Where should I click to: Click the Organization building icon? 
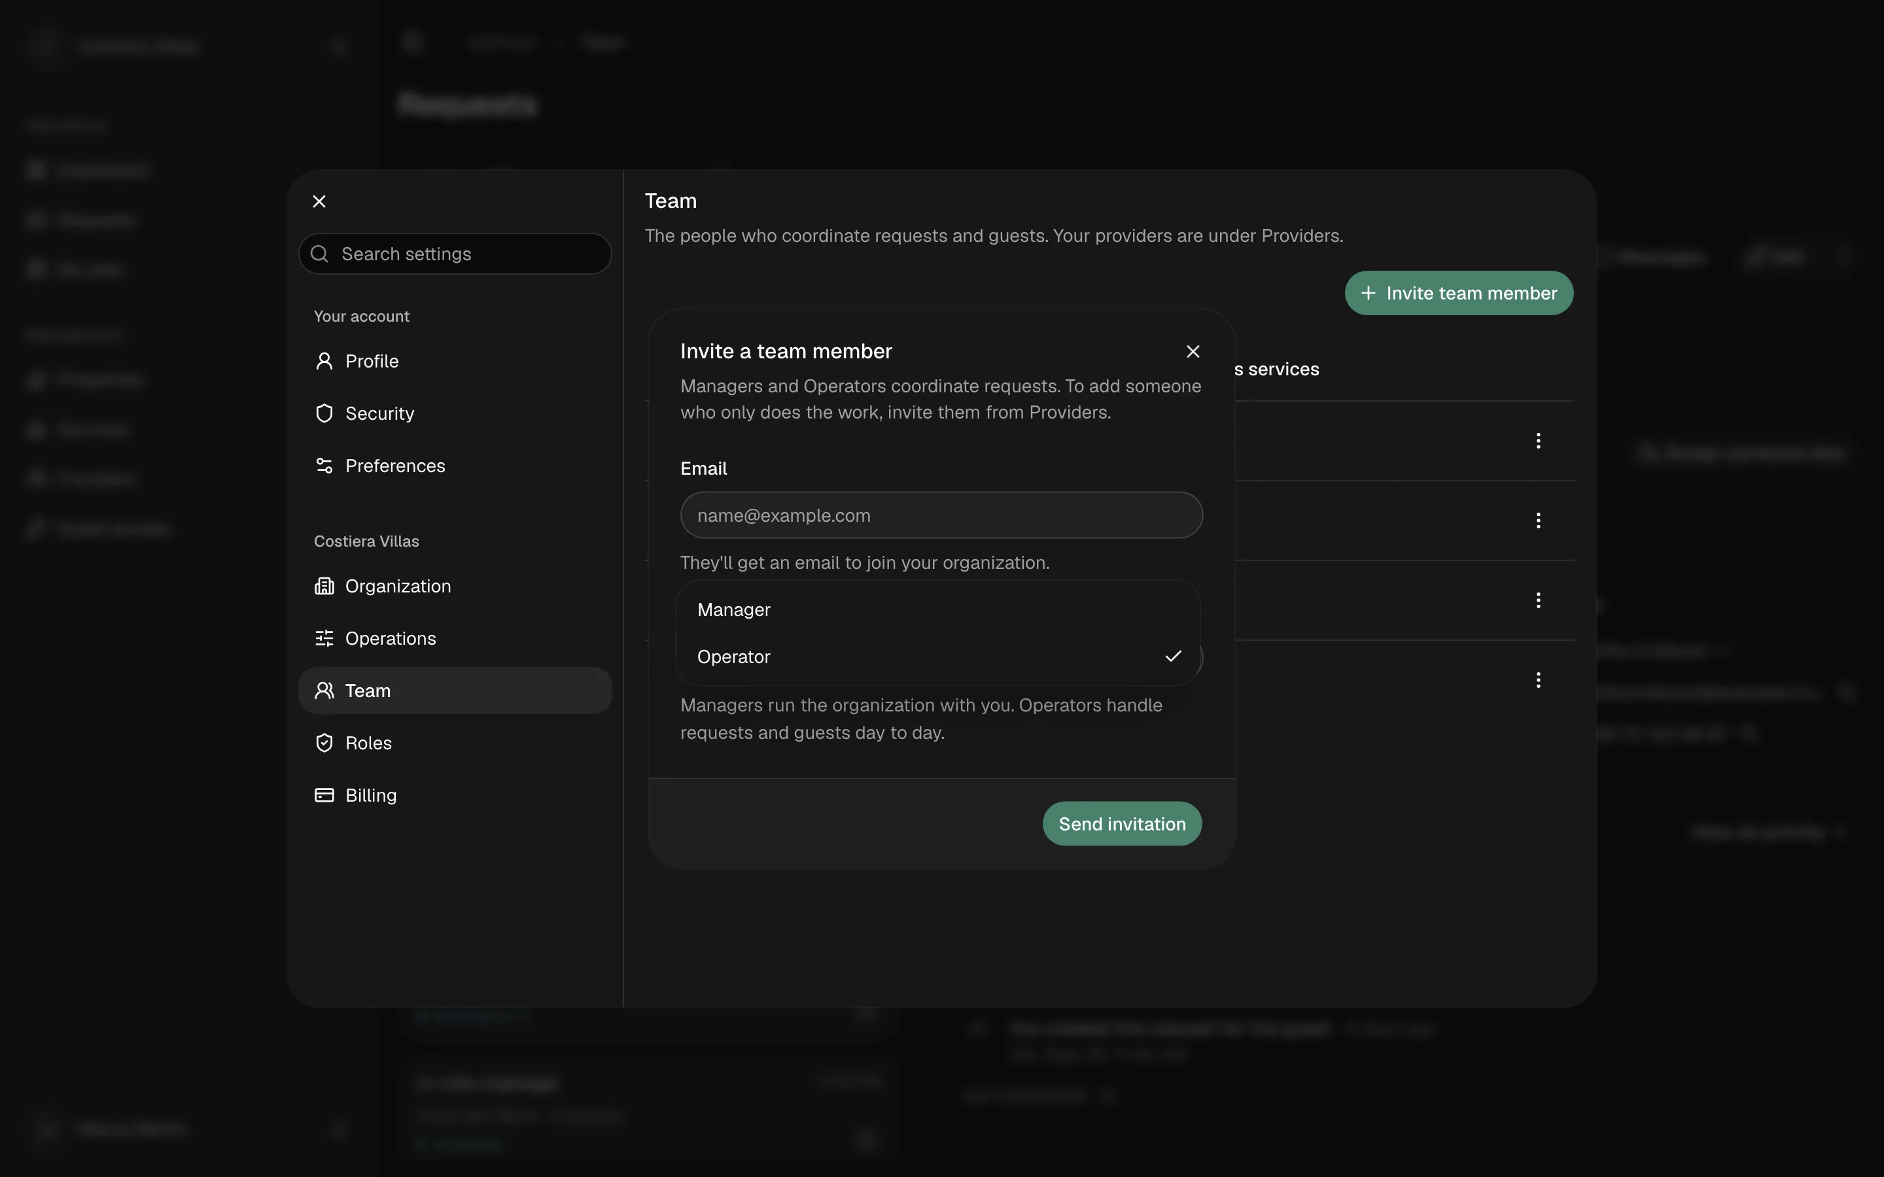pyautogui.click(x=324, y=586)
